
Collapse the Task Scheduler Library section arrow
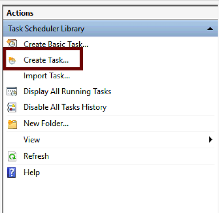click(x=210, y=28)
